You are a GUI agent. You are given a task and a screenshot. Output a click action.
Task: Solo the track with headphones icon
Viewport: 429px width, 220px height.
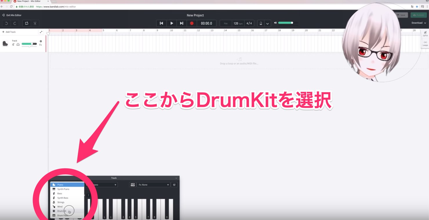tap(18, 44)
